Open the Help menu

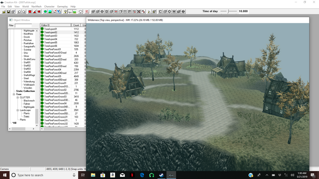tap(73, 6)
